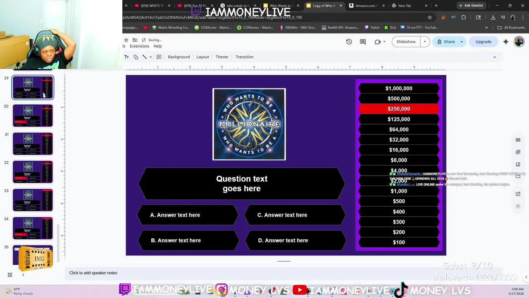529x298 pixels.
Task: Expand video meeting dropdown arrow
Action: tap(384, 42)
